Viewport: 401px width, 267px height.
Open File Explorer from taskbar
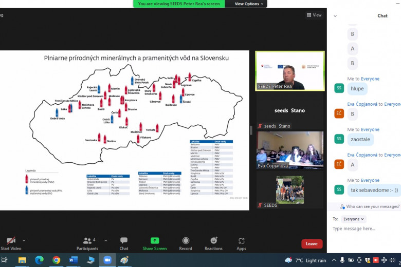[x=22, y=260]
